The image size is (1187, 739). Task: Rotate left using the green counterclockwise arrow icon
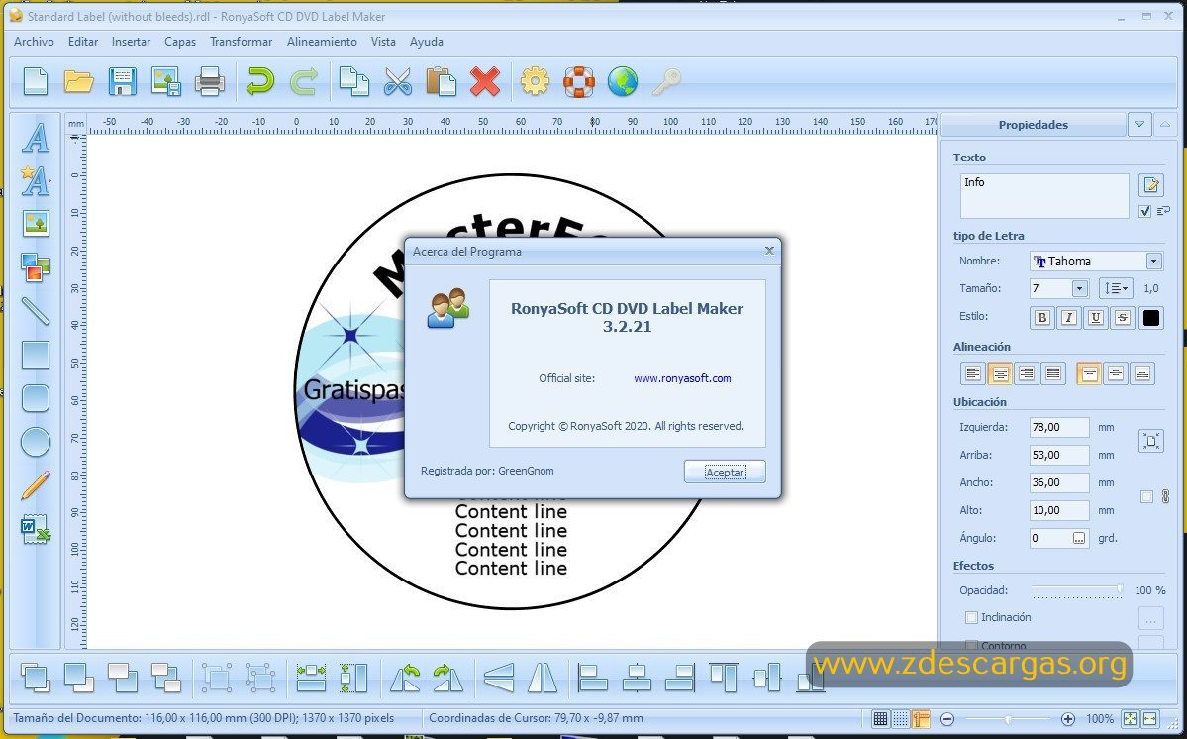pyautogui.click(x=405, y=677)
